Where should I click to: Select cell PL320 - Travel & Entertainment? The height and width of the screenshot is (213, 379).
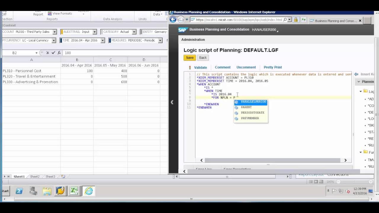click(x=31, y=76)
